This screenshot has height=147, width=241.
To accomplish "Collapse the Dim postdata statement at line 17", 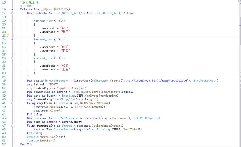I will [x=12, y=13].
